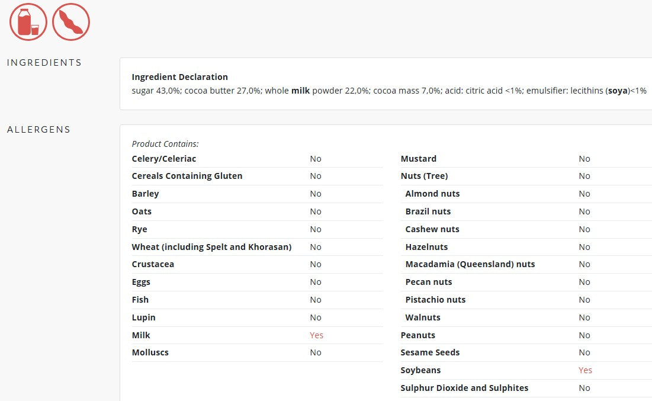
Task: Click the ALLERGENS section heading
Action: [38, 130]
